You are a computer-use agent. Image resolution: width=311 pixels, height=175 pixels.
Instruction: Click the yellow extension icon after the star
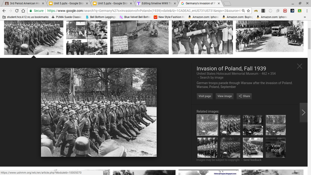pos(256,11)
